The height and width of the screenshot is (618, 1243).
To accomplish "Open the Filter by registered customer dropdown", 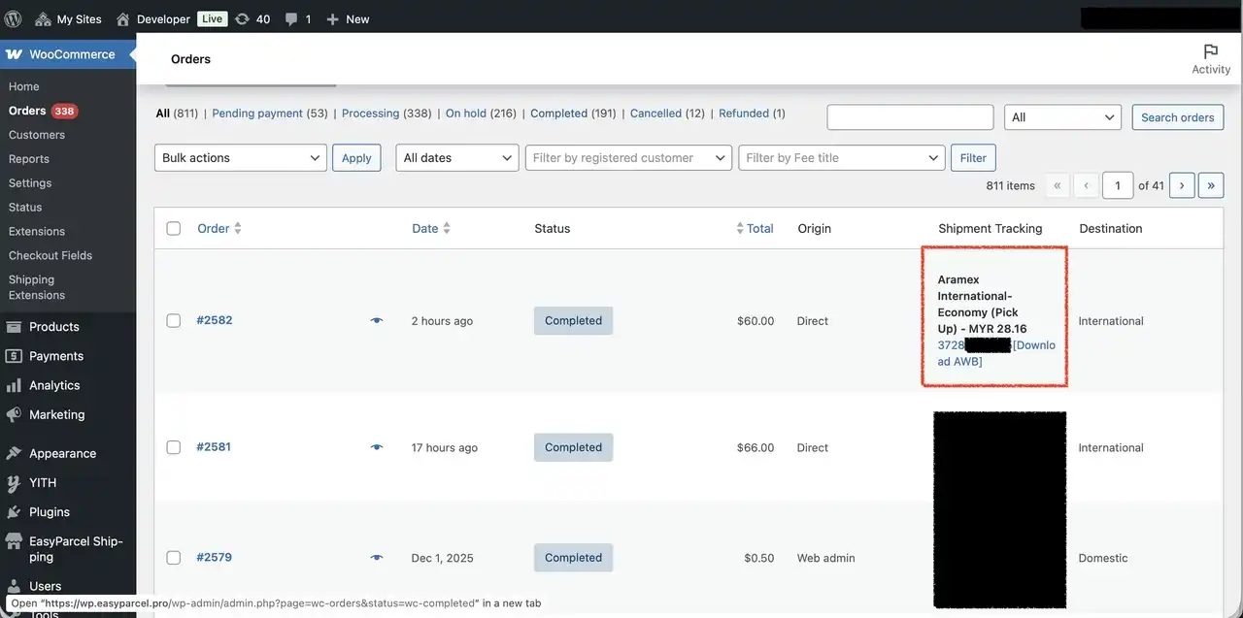I will point(628,157).
